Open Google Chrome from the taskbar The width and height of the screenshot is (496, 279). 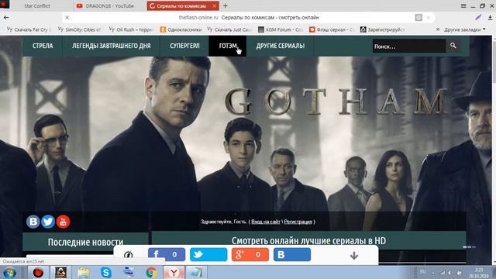tap(151, 272)
